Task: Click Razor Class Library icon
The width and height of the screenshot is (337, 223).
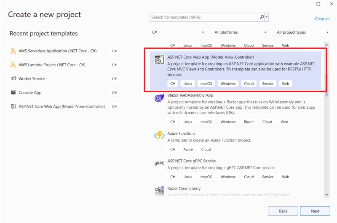Action: tap(159, 191)
